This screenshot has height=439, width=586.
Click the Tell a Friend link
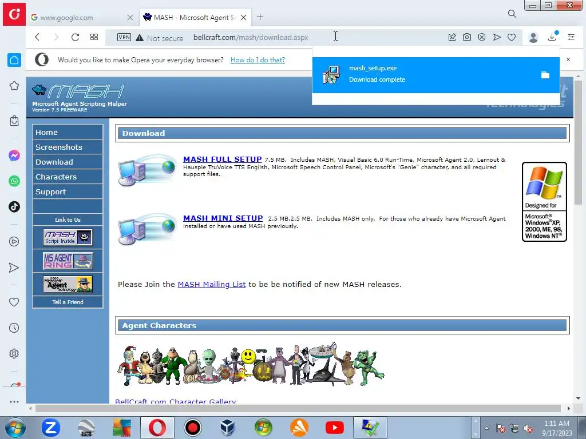click(x=68, y=302)
